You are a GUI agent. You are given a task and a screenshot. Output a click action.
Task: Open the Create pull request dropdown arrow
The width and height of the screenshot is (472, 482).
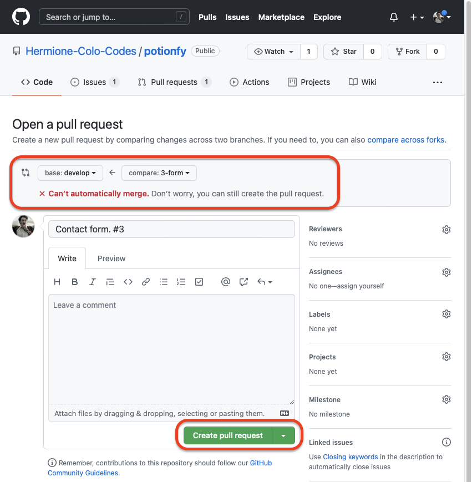pos(283,435)
